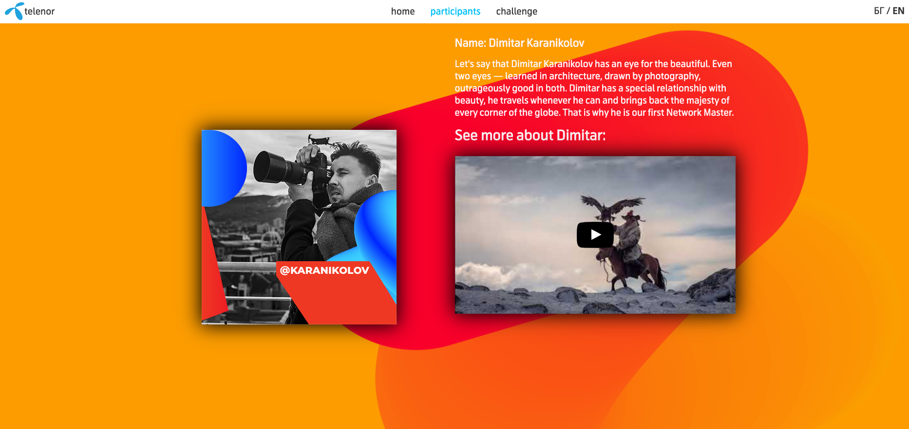Click the biography paragraph text
Screen dimensions: 909x429
(x=593, y=88)
